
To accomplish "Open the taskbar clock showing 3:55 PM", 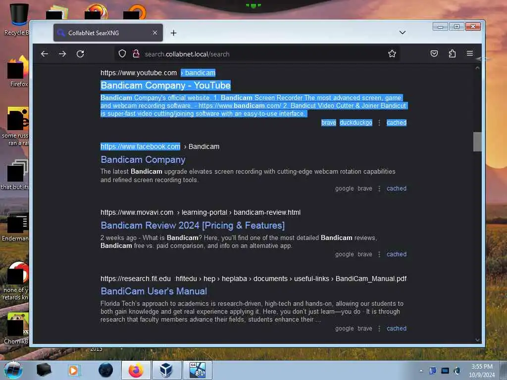I will (482, 370).
